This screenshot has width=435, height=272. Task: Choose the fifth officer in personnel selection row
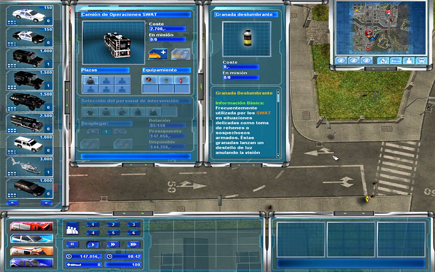point(153,112)
